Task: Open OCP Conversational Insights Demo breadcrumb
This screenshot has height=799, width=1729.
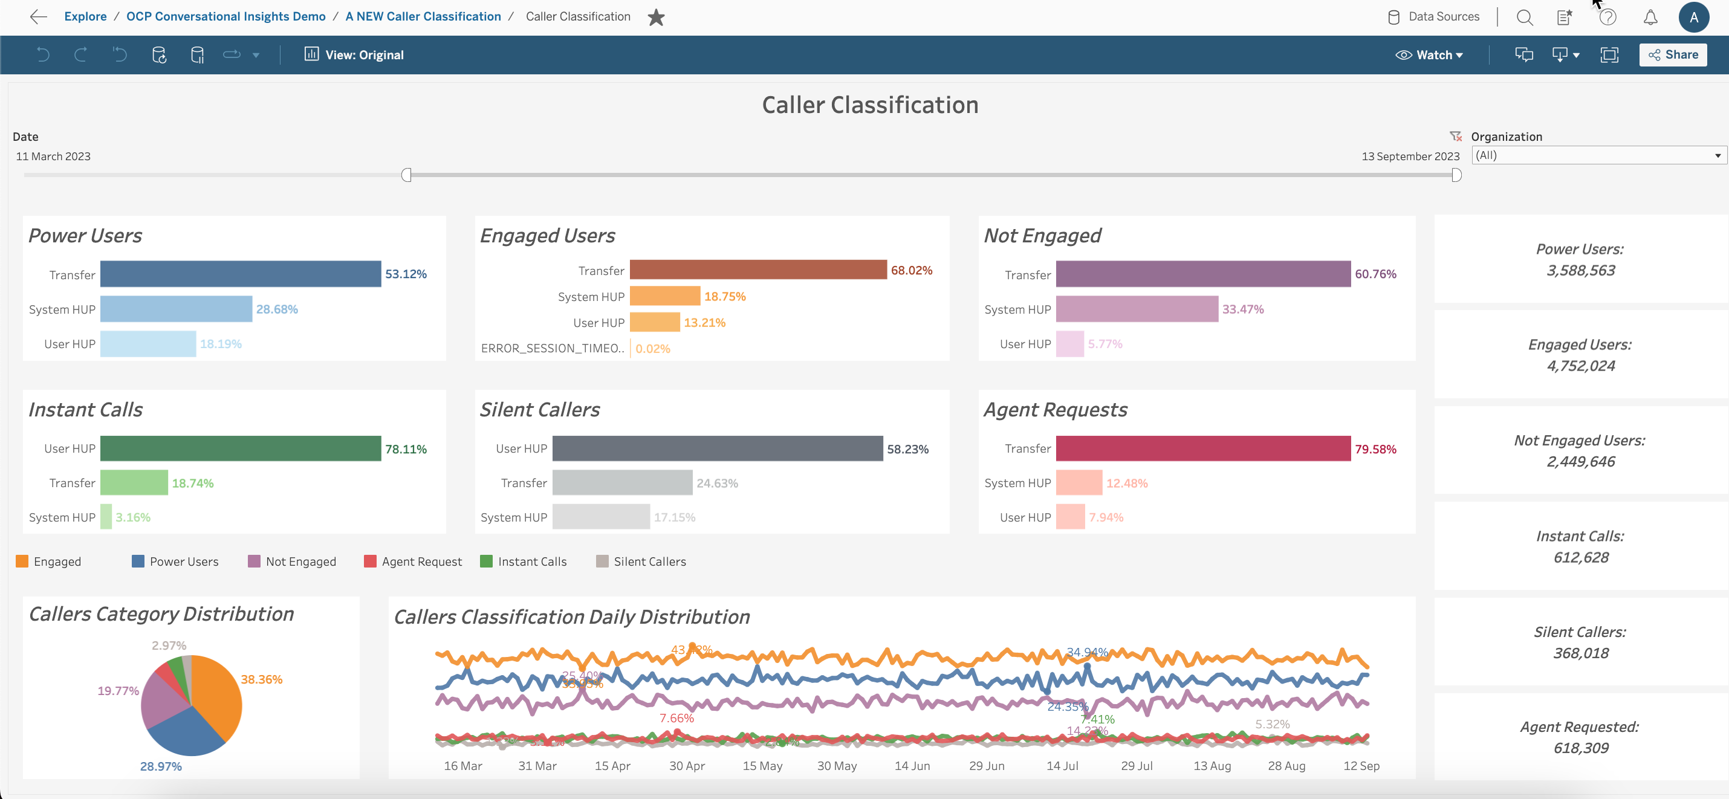Action: coord(225,17)
